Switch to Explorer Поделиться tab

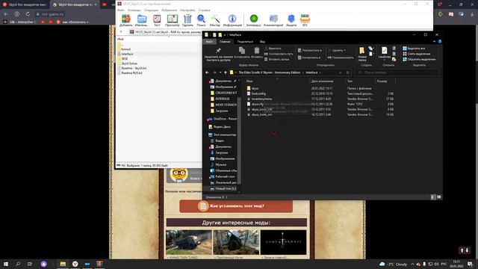point(245,42)
